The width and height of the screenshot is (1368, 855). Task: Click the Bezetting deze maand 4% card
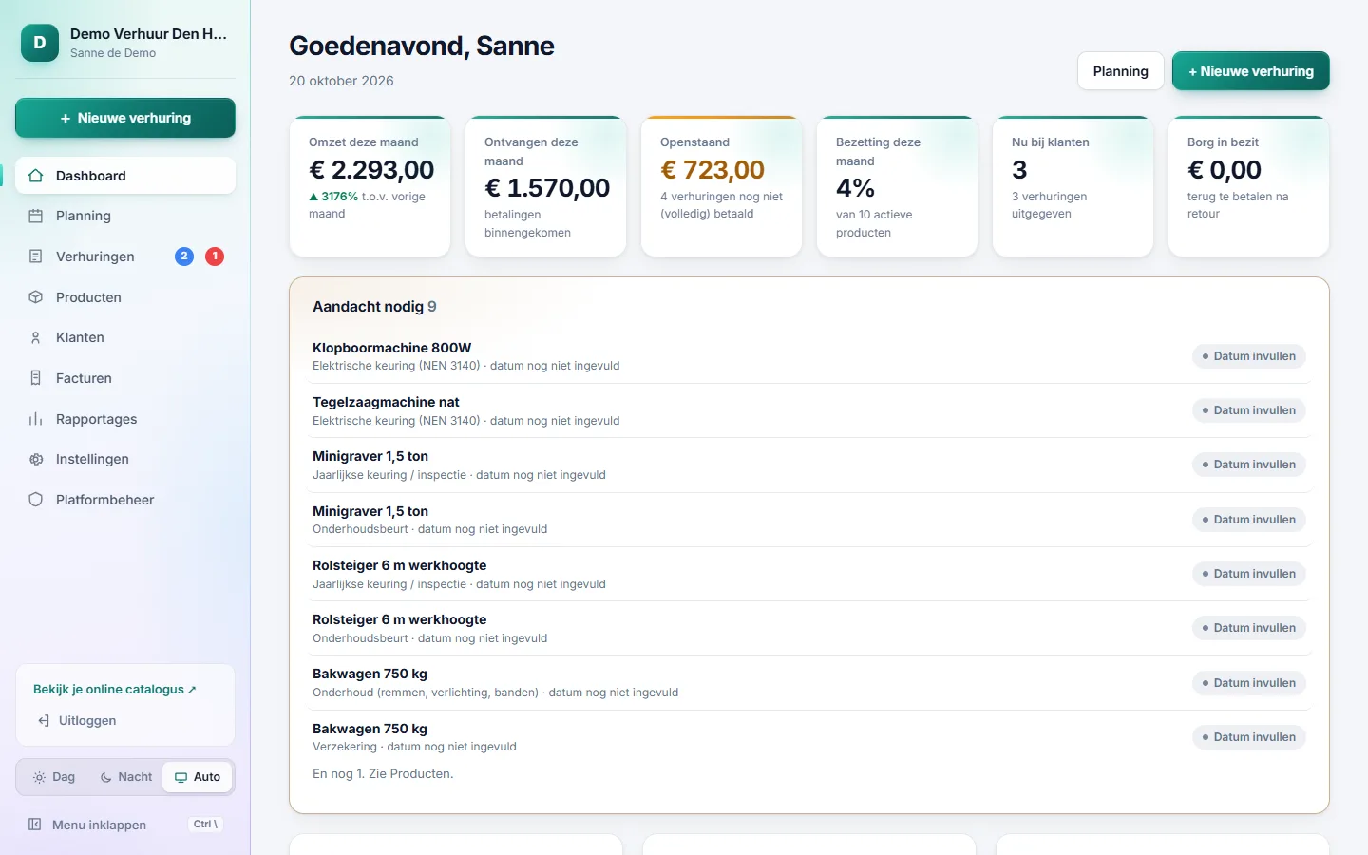click(x=898, y=186)
